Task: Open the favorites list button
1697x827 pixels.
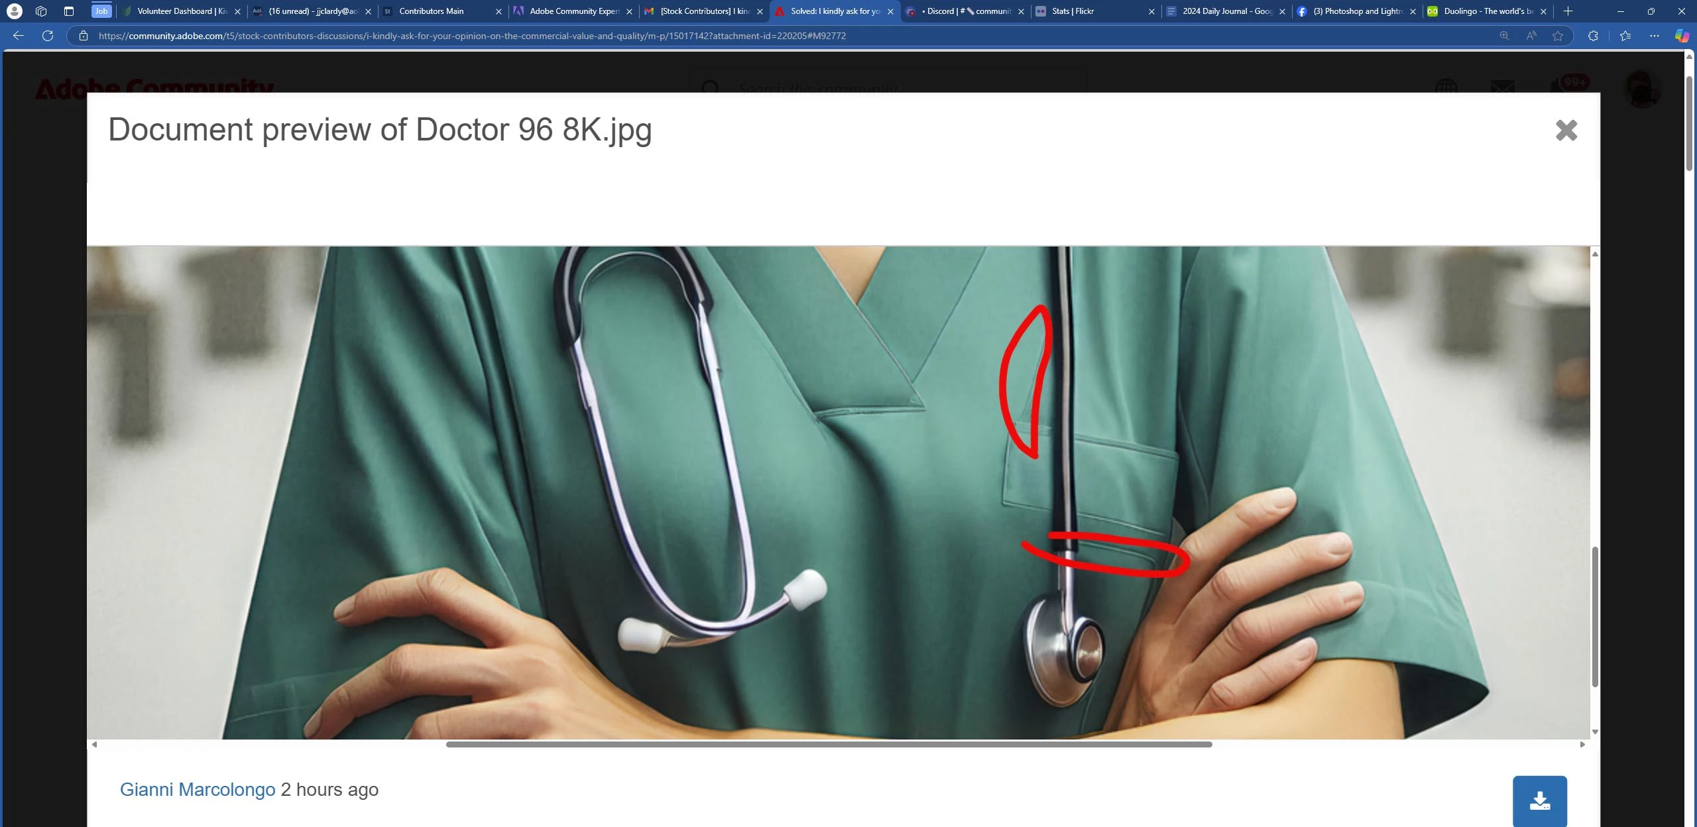Action: click(x=1625, y=36)
